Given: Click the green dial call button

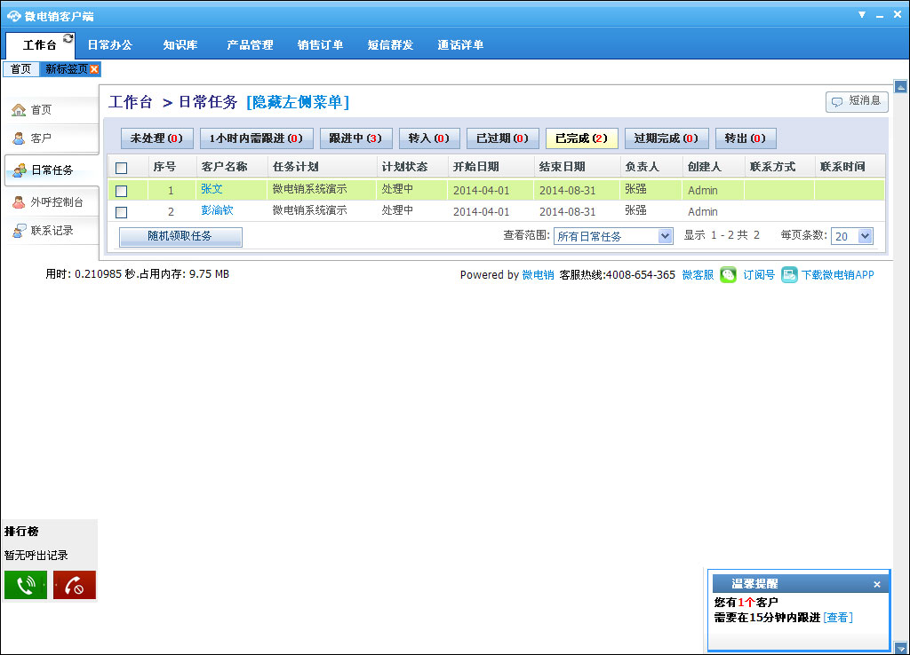Looking at the screenshot, I should click(x=26, y=585).
